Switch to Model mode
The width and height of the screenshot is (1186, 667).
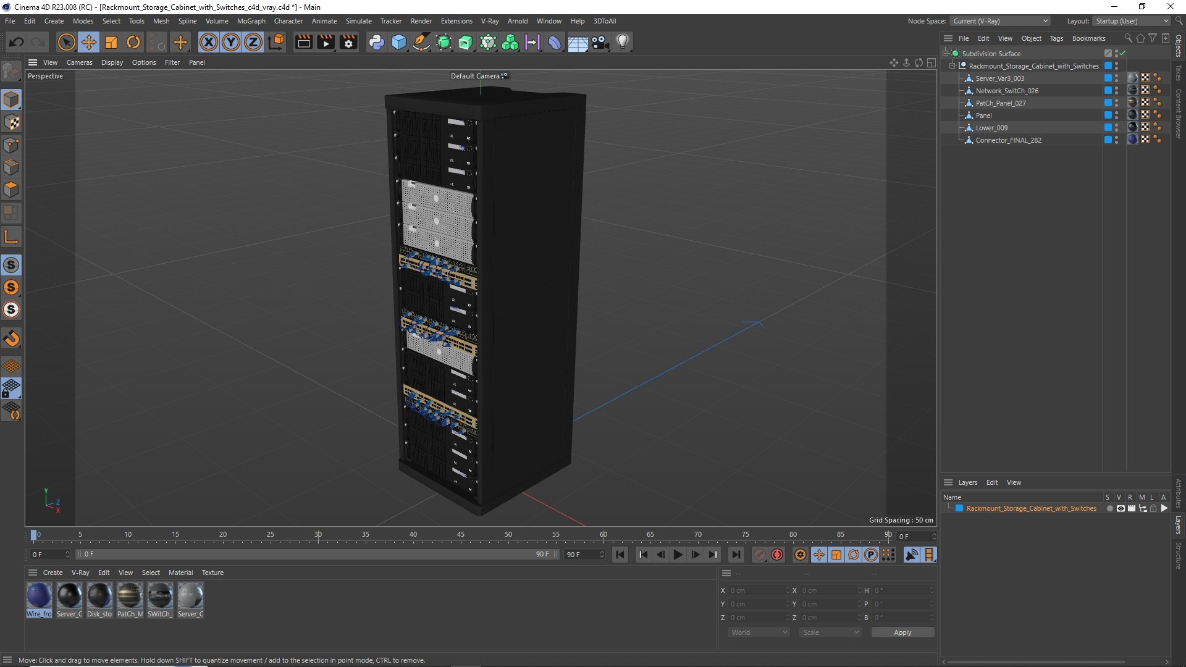(11, 99)
